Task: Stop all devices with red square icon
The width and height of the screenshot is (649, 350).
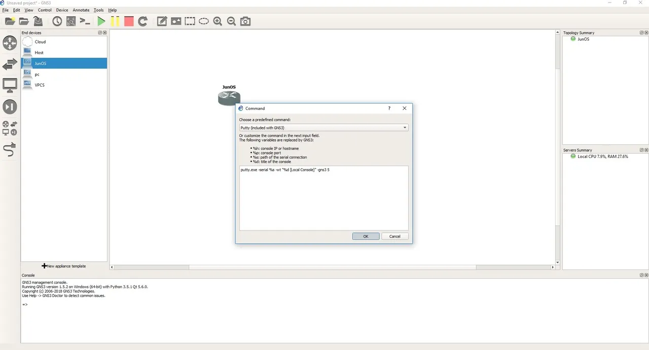Action: [x=129, y=21]
